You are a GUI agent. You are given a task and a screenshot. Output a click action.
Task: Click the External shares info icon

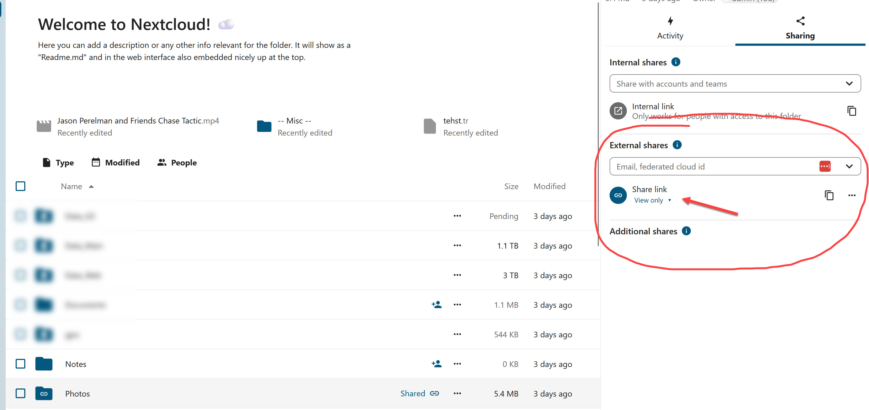(677, 145)
